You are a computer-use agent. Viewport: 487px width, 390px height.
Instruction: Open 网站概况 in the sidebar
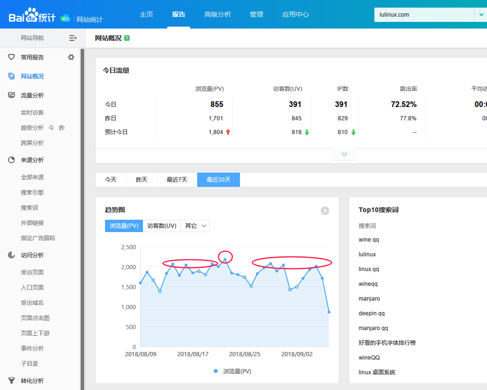tap(32, 76)
